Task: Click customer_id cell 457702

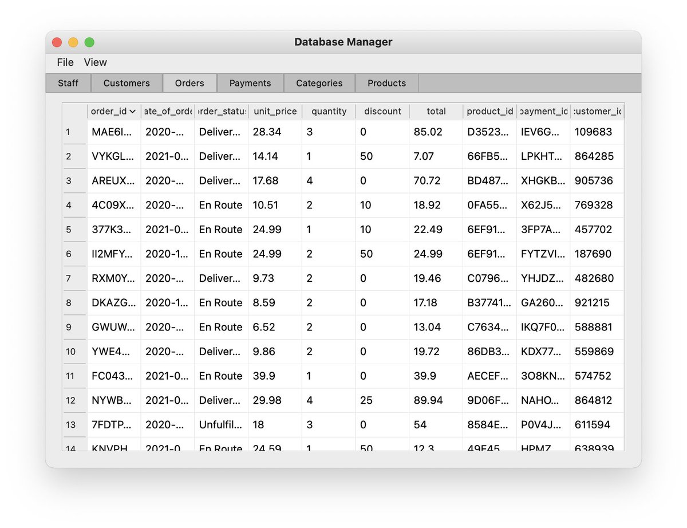Action: pos(597,230)
